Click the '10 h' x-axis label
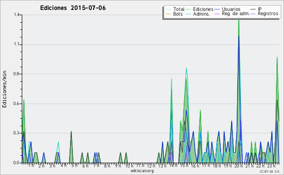This screenshot has width=284, height=175. pos(129,166)
